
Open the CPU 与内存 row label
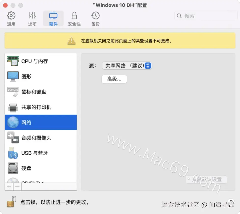35,61
